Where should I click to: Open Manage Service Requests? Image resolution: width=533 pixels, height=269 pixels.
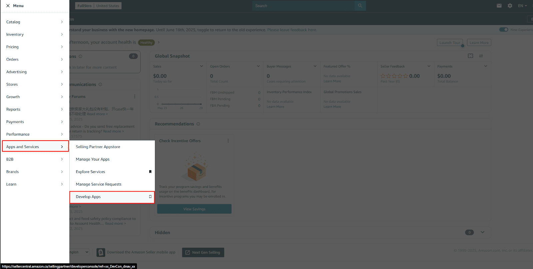click(112, 184)
